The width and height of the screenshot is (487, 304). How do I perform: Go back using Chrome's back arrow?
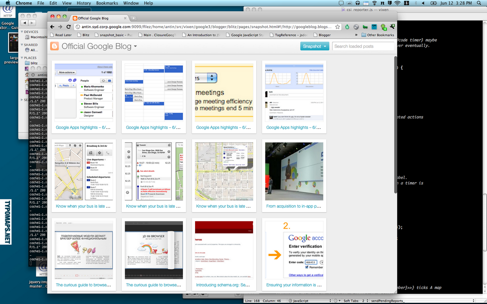click(x=52, y=27)
